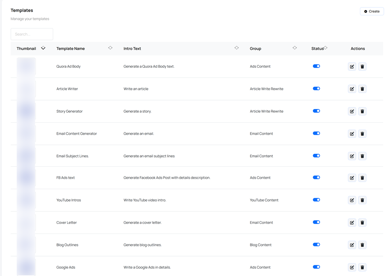Edit the Cover Letter template
Screen dimensions: 390x276
[x=352, y=223]
